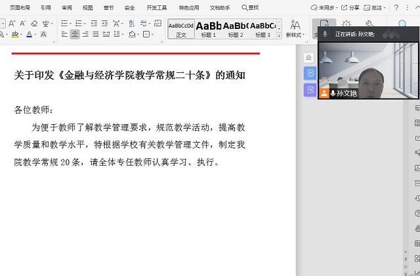Open the Page Layout (页面布局) tab

click(x=20, y=7)
